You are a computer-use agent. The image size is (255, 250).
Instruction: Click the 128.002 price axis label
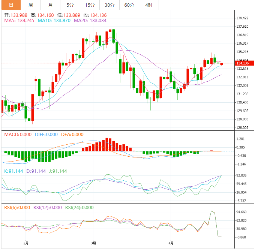pos(242,128)
